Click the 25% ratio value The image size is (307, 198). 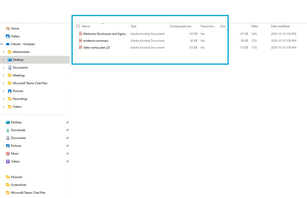254,41
